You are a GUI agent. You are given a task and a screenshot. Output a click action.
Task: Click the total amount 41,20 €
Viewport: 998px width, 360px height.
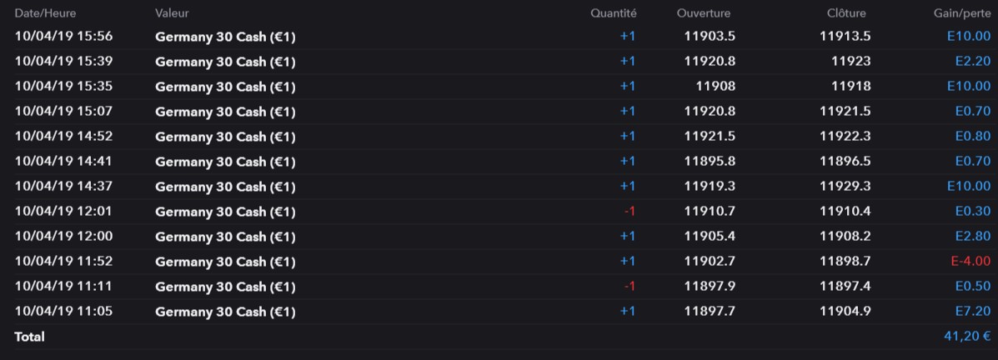[x=967, y=337]
